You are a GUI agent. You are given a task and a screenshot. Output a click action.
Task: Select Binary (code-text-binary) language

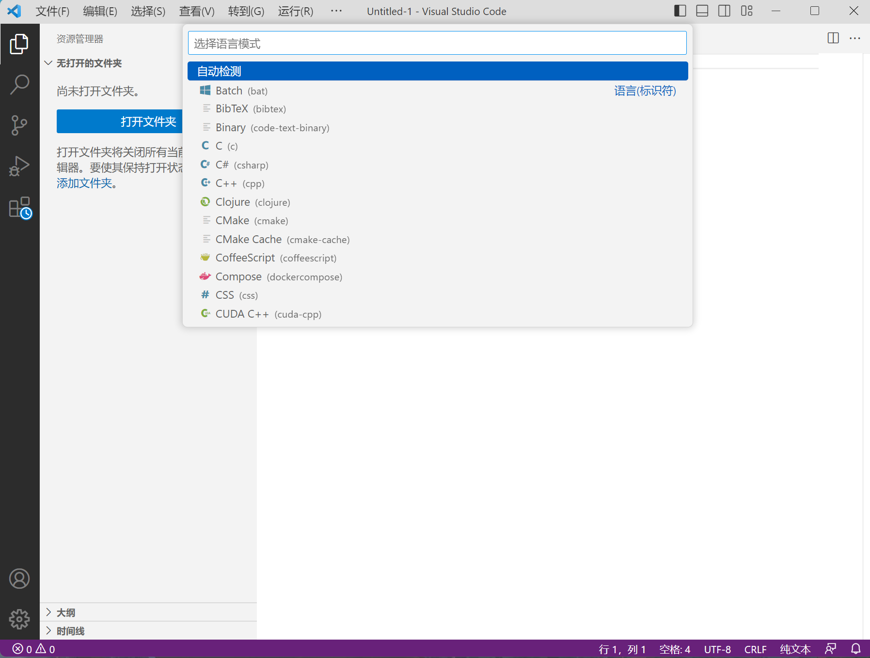[x=438, y=128]
